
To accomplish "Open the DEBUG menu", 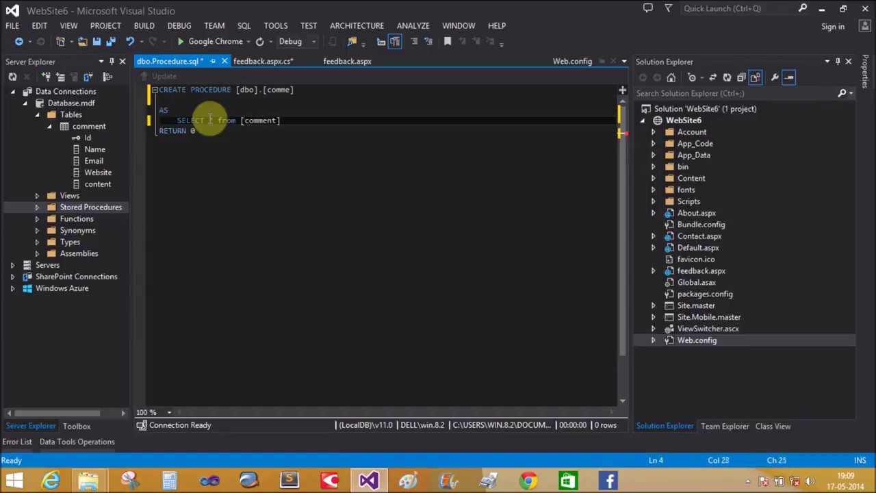I will 179,25.
